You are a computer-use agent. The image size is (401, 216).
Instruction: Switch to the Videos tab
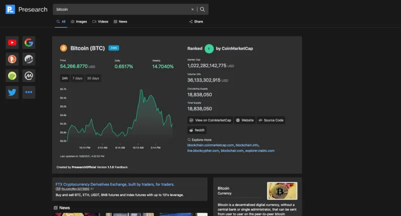pyautogui.click(x=100, y=21)
